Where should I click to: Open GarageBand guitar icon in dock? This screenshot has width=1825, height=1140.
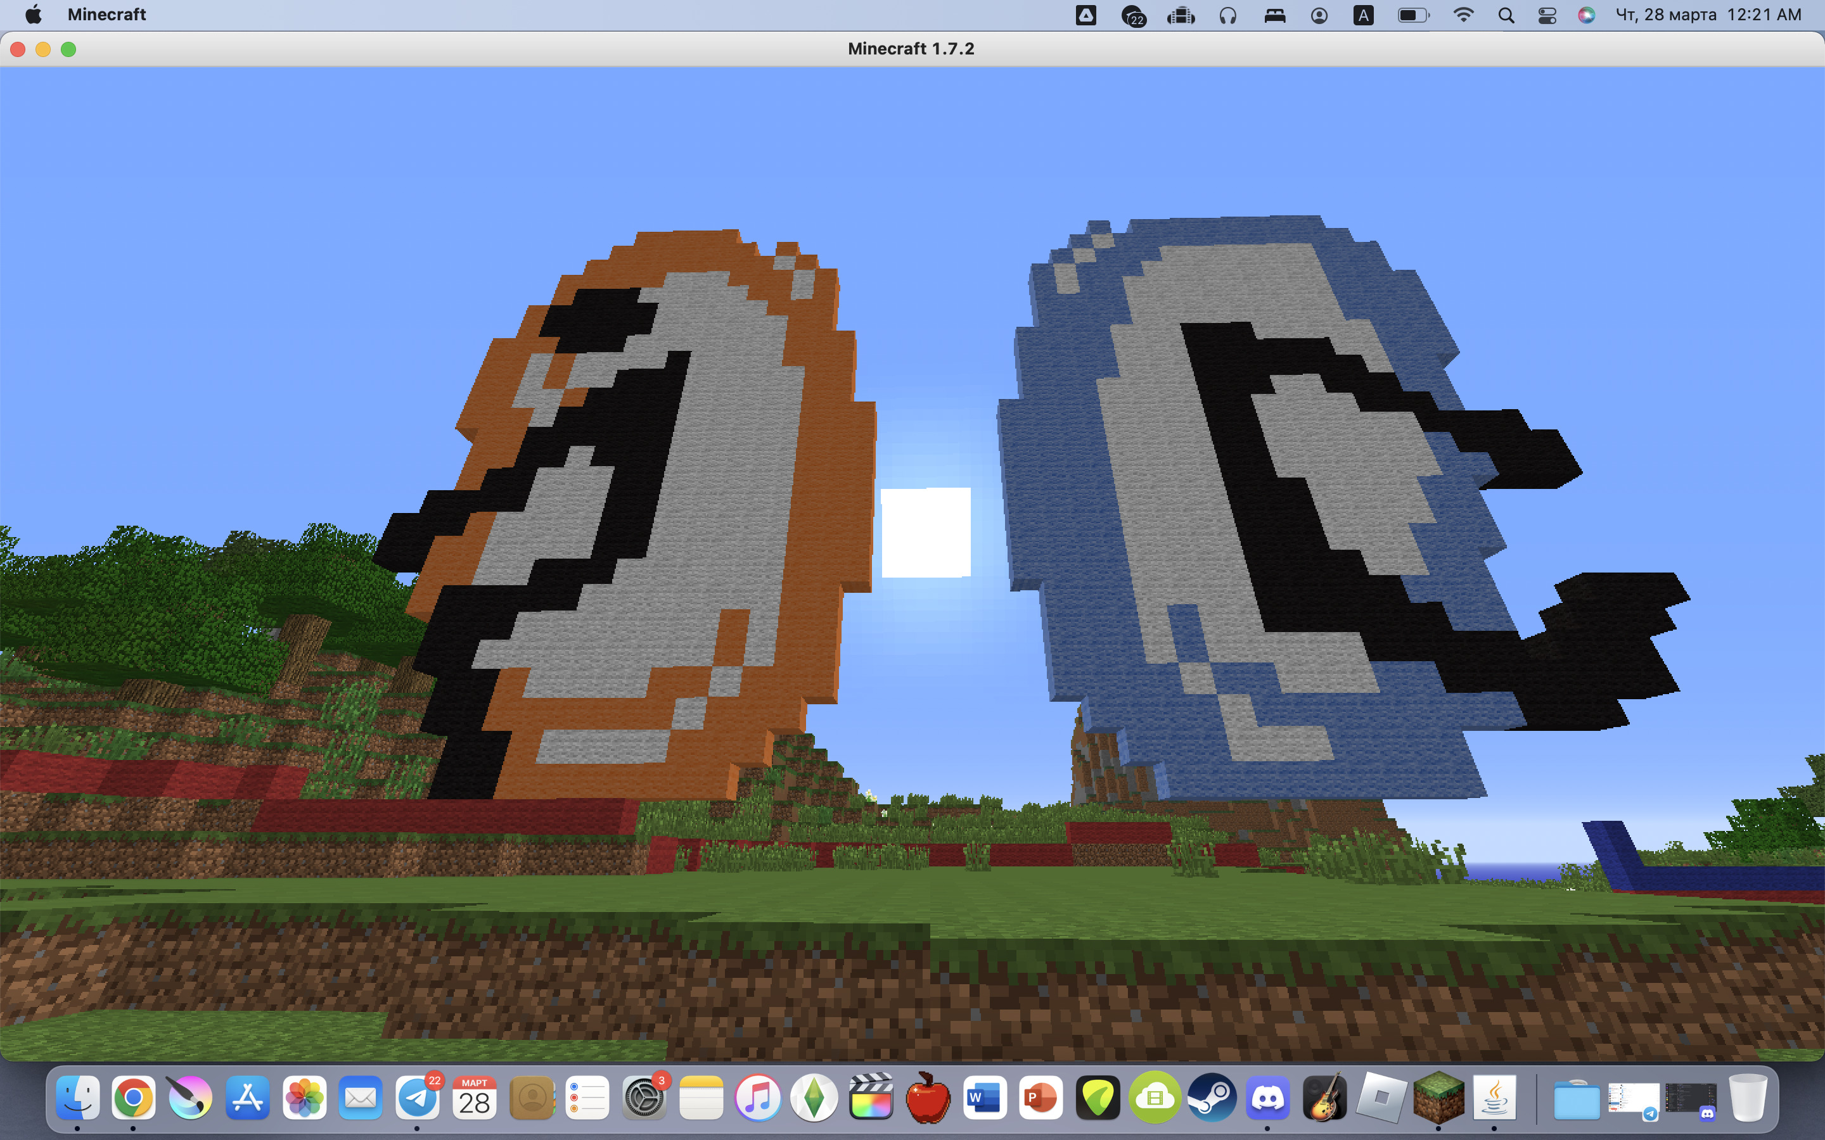pos(1324,1098)
